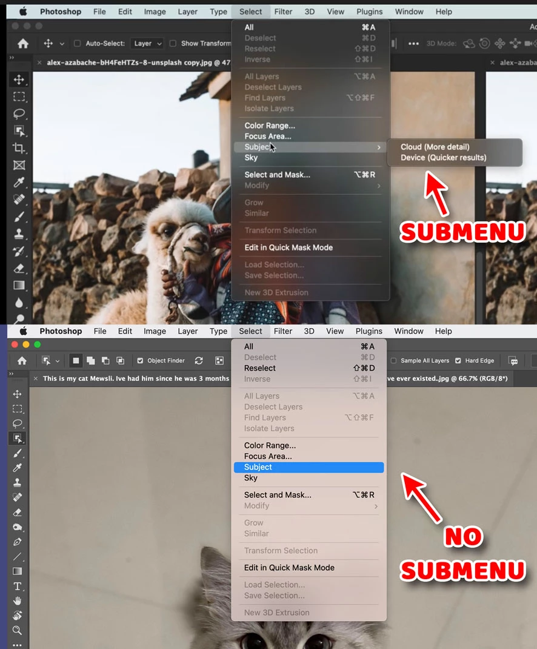Select the Zoom tool in cat photo window

pyautogui.click(x=18, y=630)
